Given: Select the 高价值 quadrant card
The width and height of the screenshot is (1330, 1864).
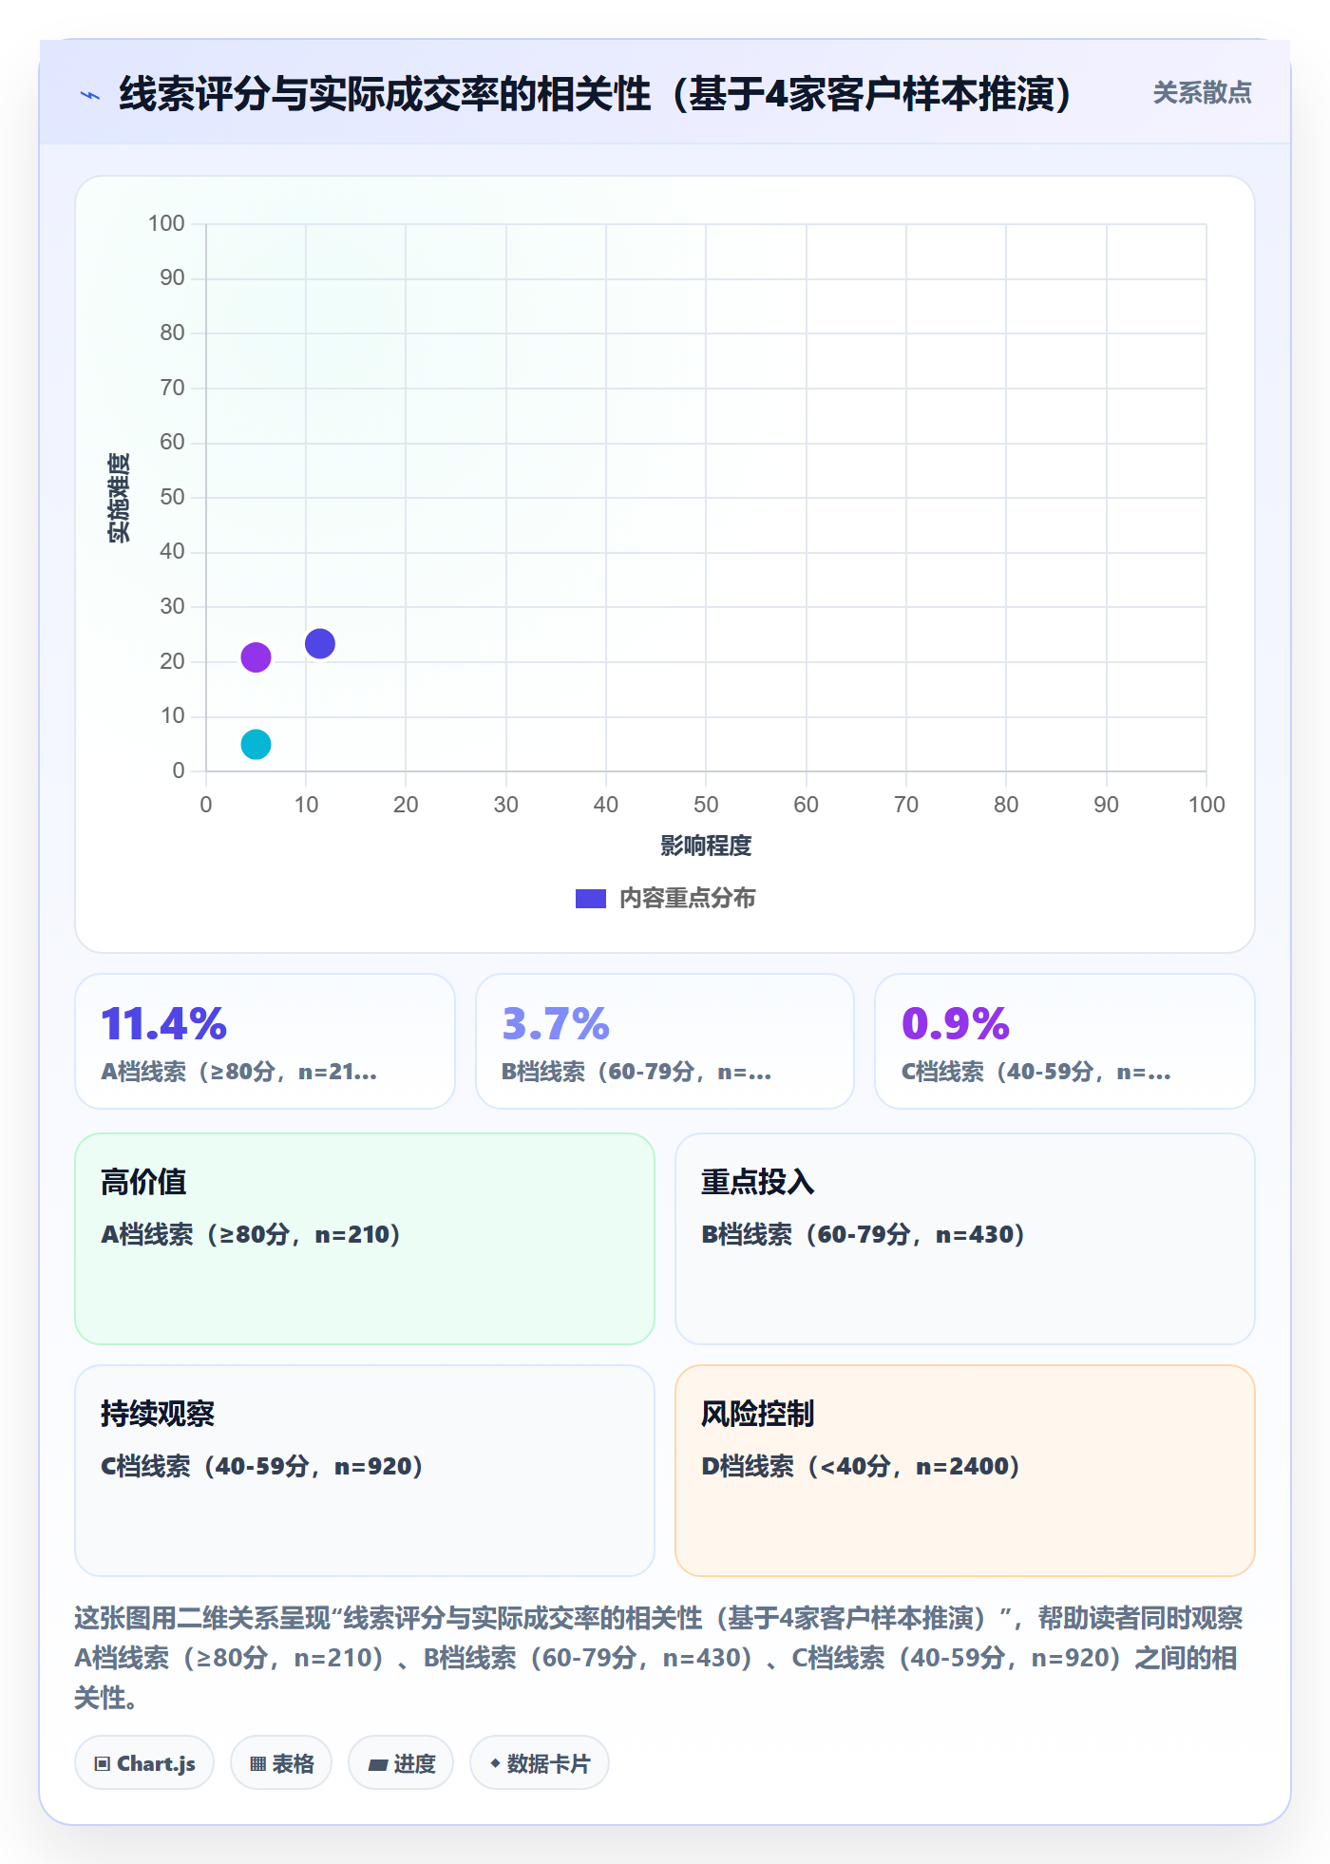Looking at the screenshot, I should pos(365,1239).
